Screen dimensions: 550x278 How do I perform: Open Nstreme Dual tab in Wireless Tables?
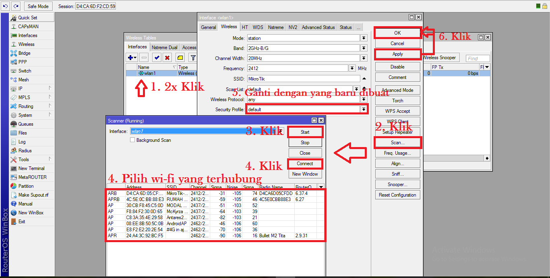[x=165, y=47]
